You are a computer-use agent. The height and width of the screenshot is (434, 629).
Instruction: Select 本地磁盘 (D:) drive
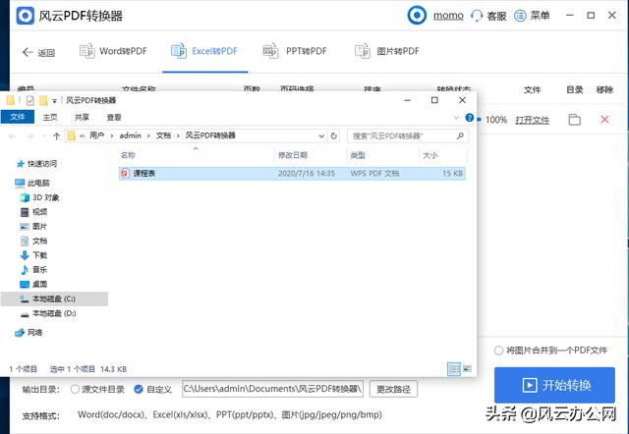[x=48, y=313]
